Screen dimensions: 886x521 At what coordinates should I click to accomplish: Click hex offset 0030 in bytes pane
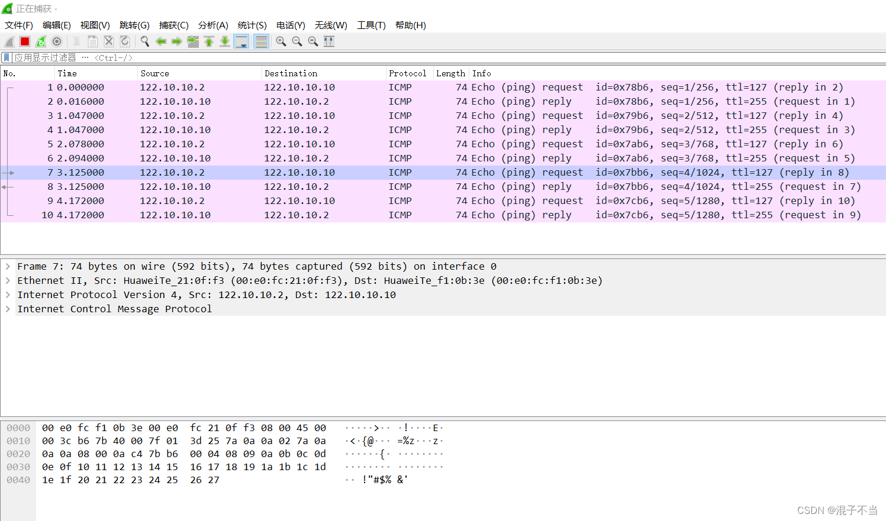tap(18, 467)
